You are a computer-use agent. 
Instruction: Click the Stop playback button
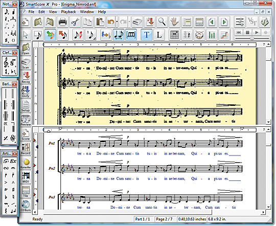(248, 32)
